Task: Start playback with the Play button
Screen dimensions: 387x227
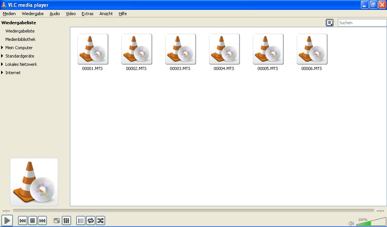Action: [7, 221]
